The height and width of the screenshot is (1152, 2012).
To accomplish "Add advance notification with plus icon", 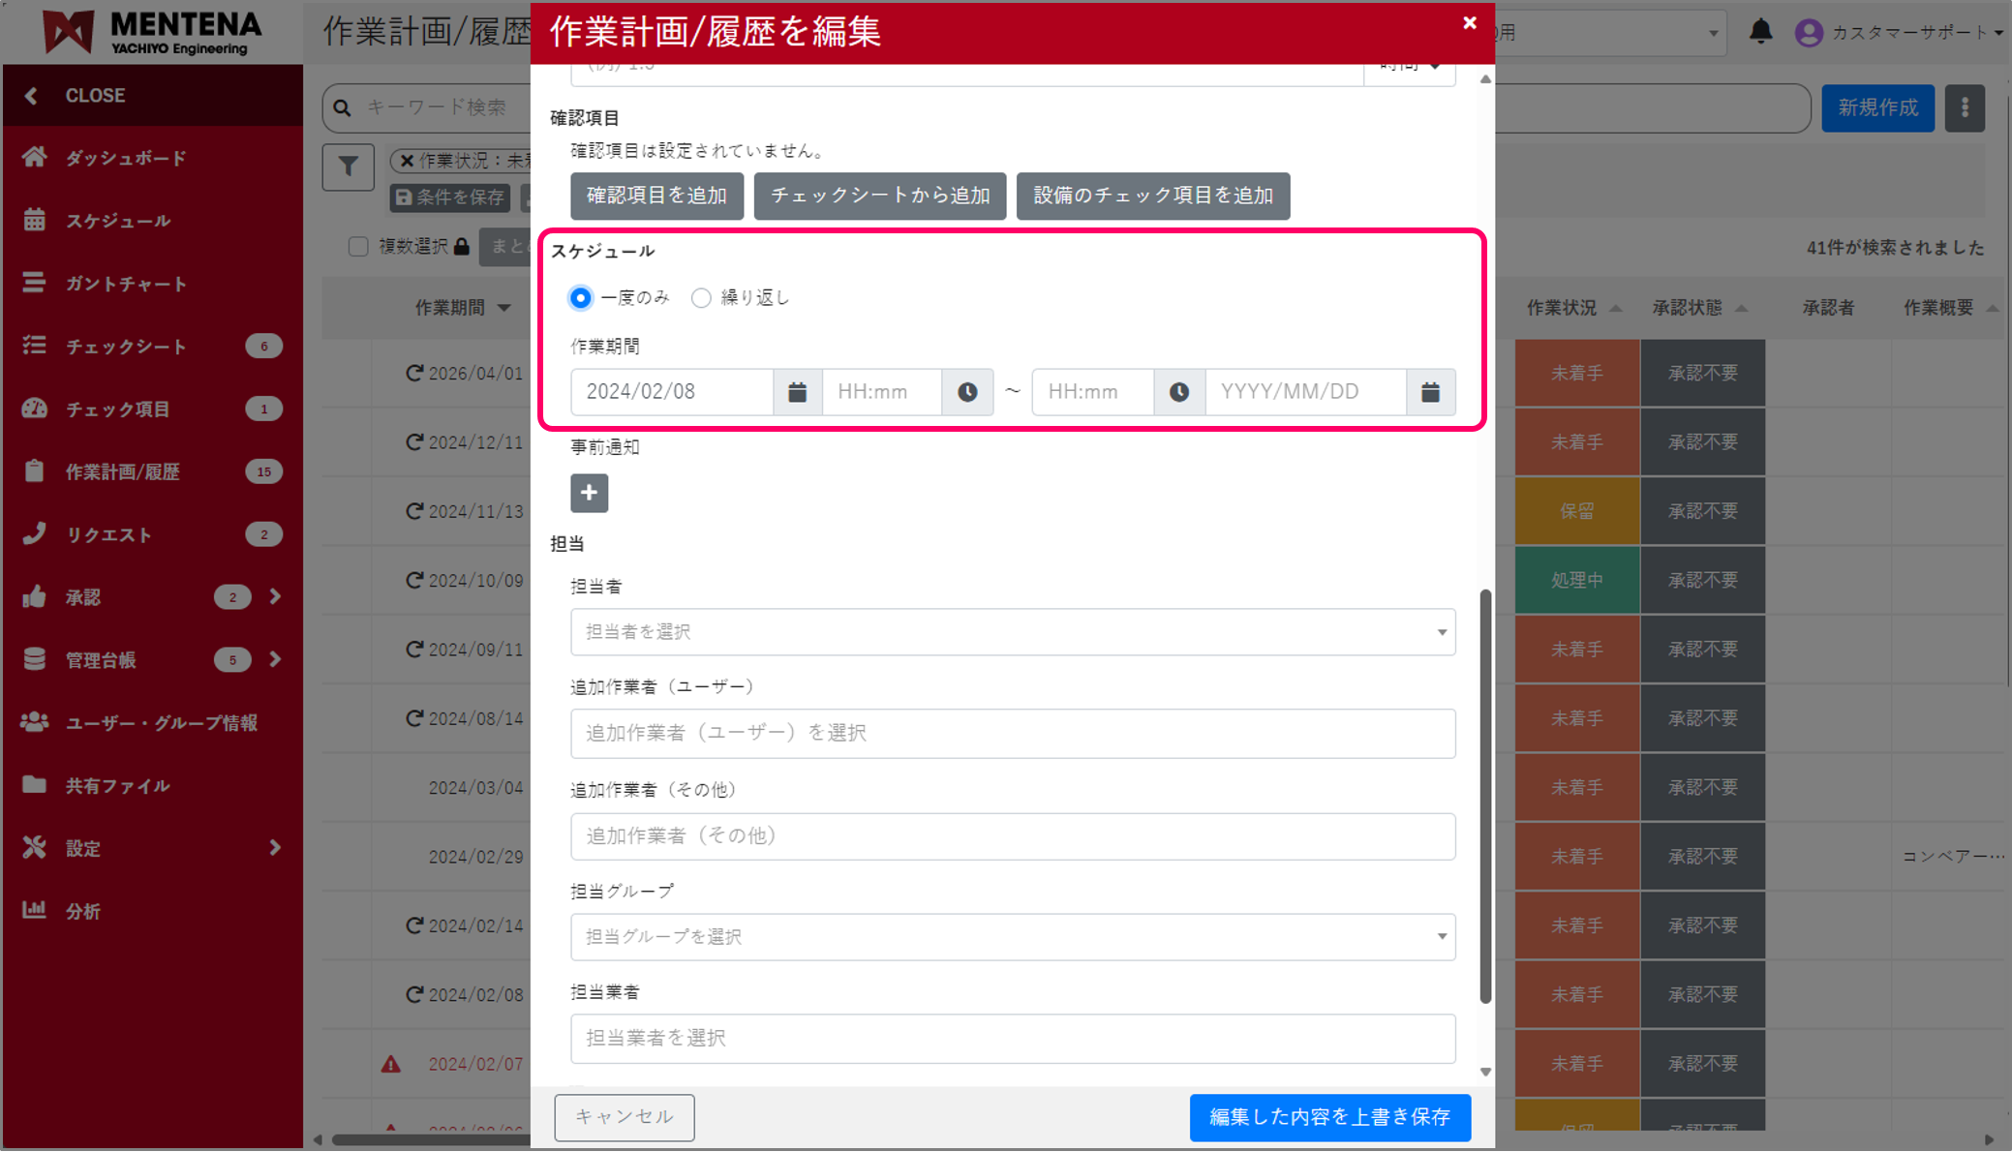I will [x=589, y=493].
